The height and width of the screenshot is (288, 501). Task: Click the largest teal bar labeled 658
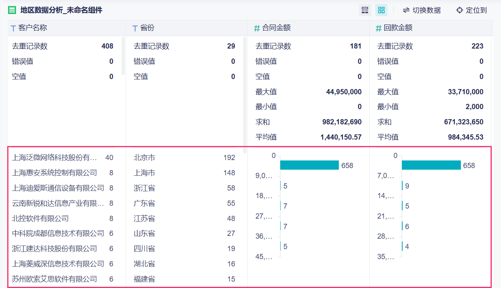coord(309,165)
